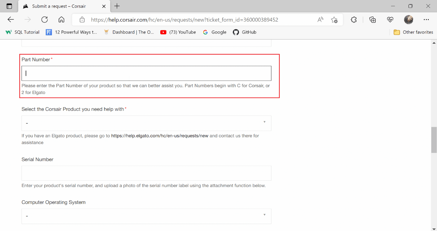
Task: Go to the browser home page
Action: point(61,20)
